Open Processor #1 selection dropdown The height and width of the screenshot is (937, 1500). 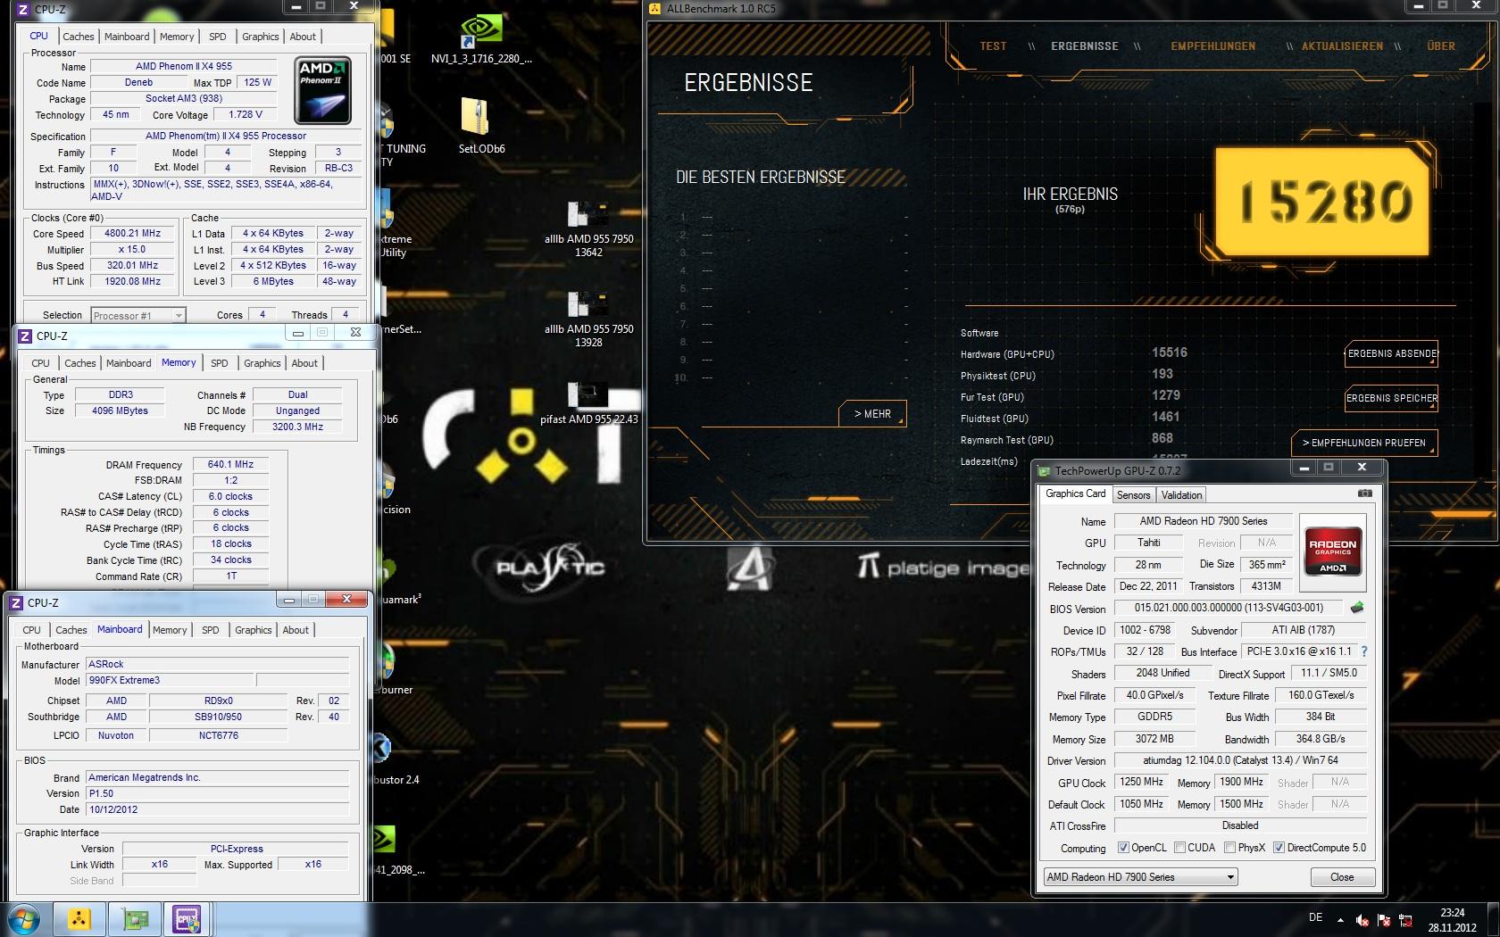click(x=138, y=315)
